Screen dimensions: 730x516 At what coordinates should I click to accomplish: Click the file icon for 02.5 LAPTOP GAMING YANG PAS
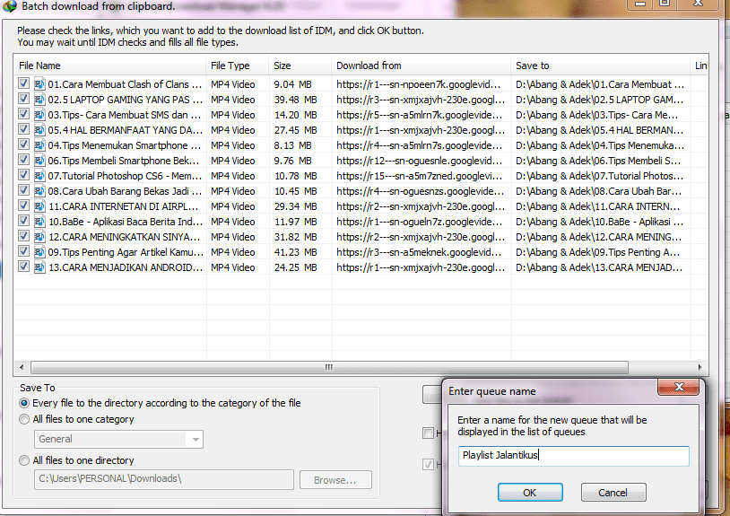coord(39,100)
